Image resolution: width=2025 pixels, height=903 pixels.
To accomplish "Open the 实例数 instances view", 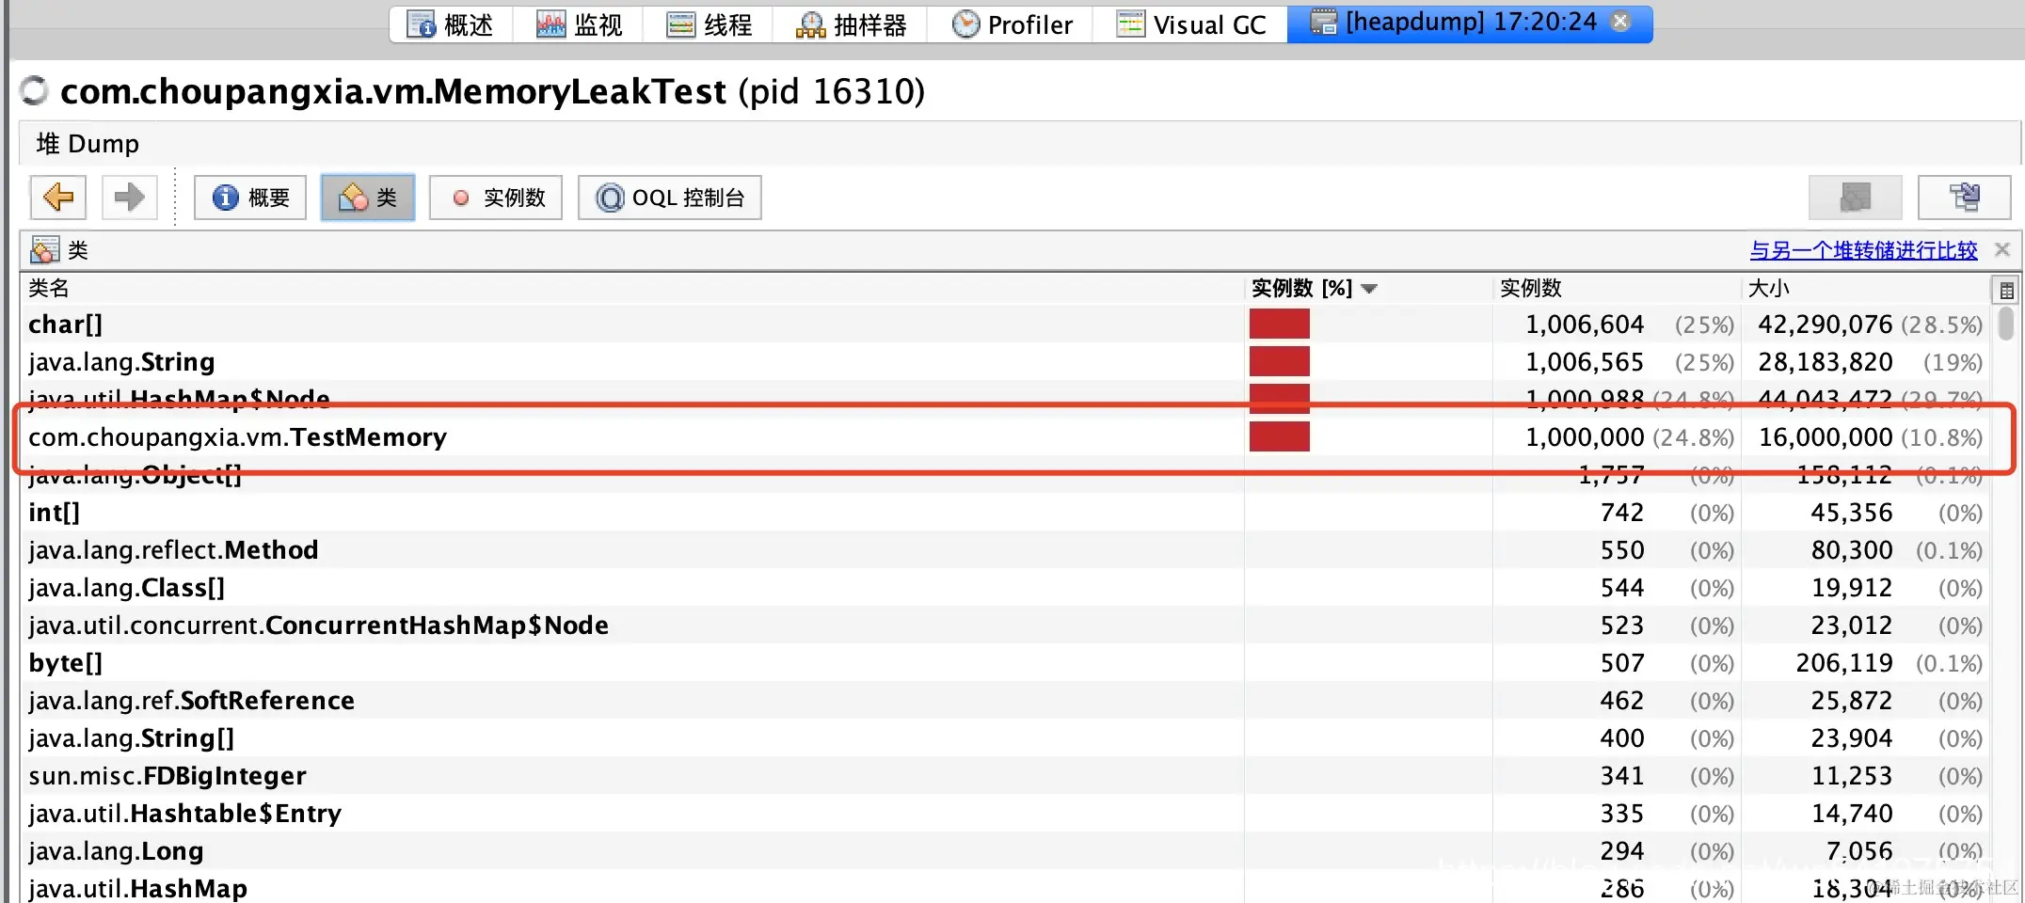I will click(x=496, y=198).
